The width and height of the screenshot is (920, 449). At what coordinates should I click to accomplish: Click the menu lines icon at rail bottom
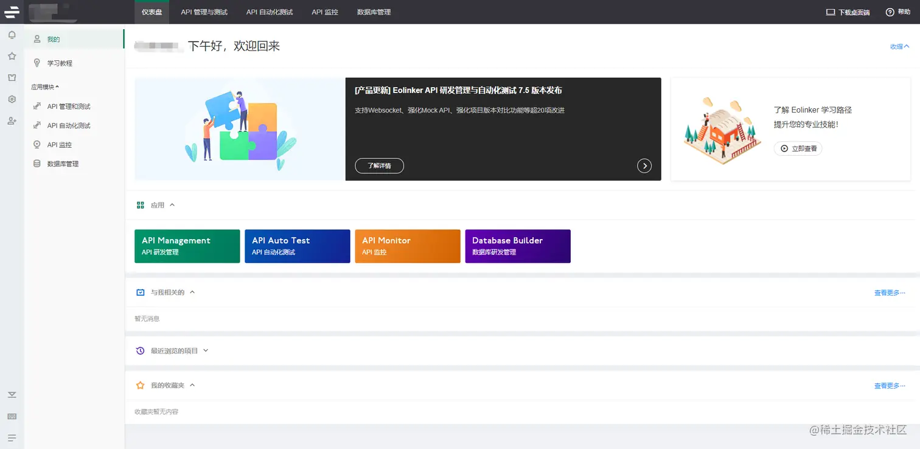[x=12, y=437]
